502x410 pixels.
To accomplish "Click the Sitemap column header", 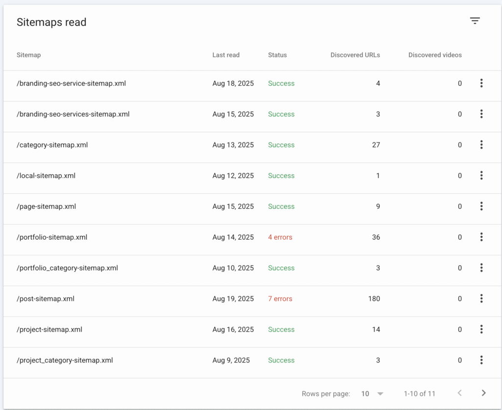I will pyautogui.click(x=28, y=55).
